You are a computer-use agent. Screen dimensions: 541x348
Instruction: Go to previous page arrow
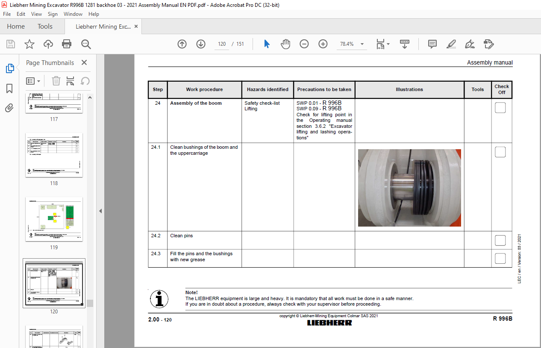tap(182, 44)
